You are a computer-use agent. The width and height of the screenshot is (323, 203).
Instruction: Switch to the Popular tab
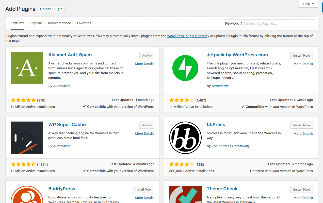pyautogui.click(x=36, y=23)
